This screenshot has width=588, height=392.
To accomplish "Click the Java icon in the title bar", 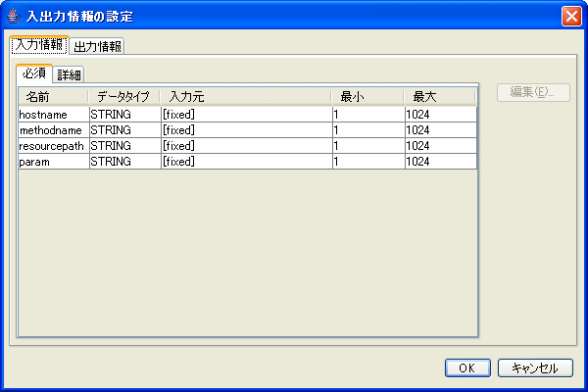I will pyautogui.click(x=12, y=17).
